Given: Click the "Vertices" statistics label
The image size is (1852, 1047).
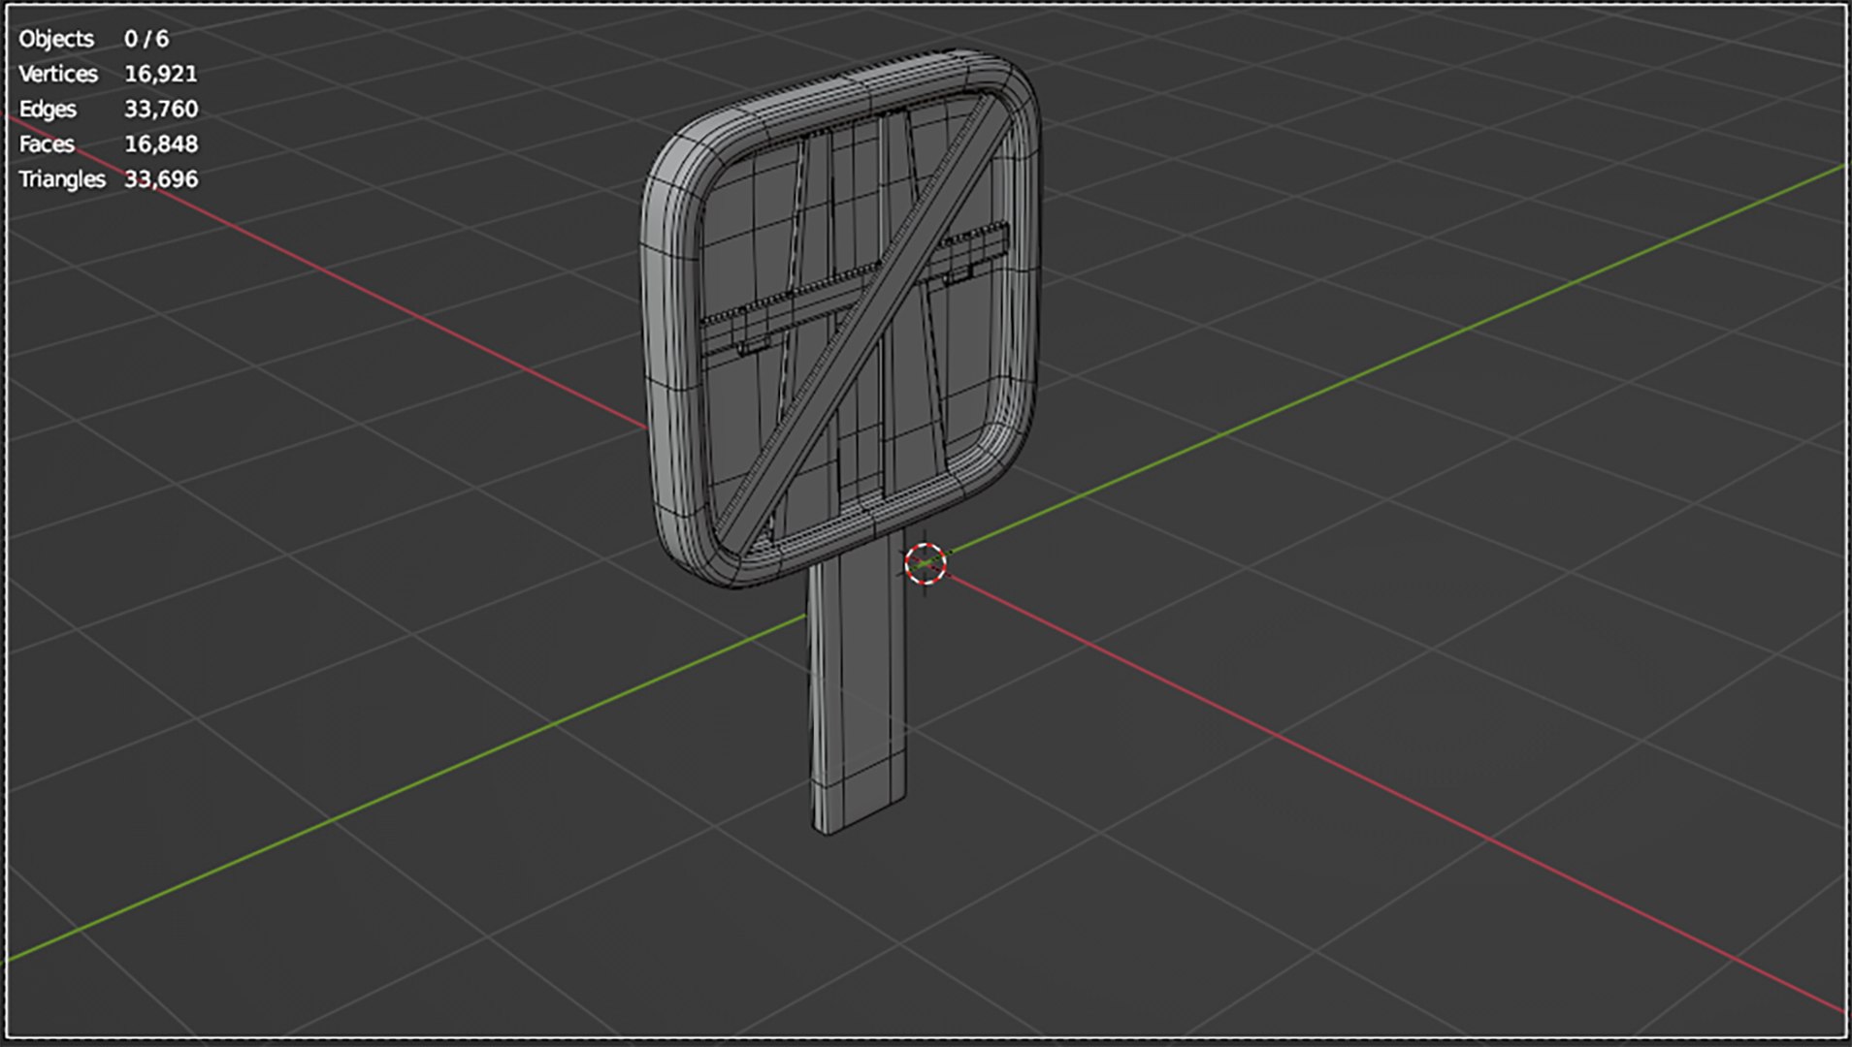Looking at the screenshot, I should coord(58,74).
